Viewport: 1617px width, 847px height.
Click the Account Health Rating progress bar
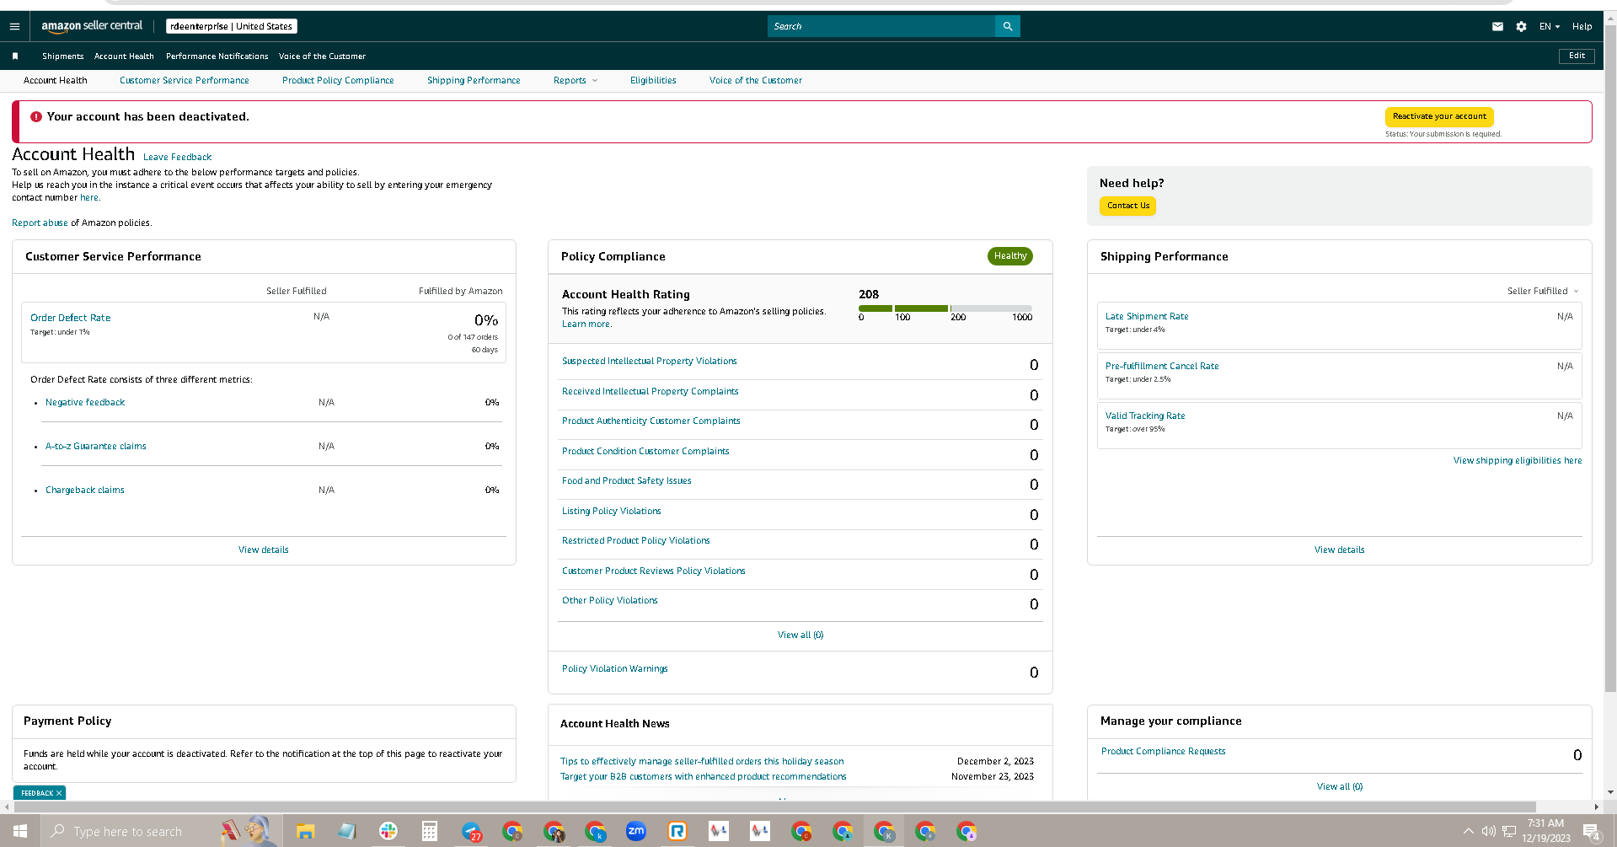tap(945, 308)
